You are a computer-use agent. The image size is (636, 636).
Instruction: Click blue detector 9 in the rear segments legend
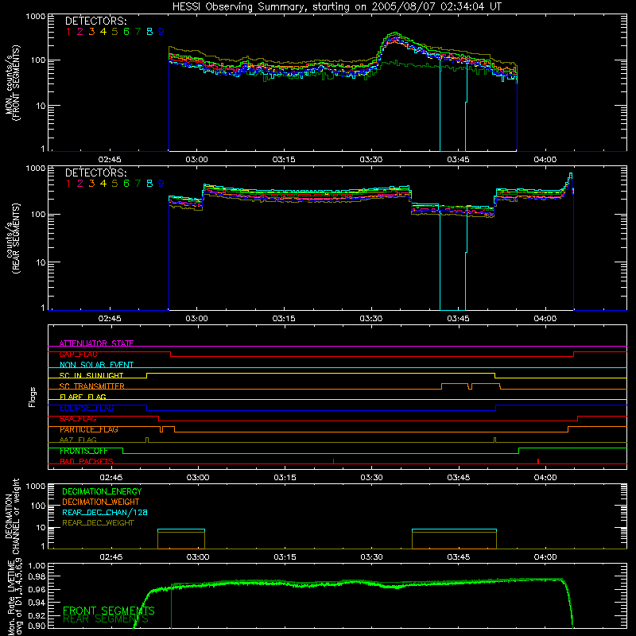pyautogui.click(x=161, y=184)
